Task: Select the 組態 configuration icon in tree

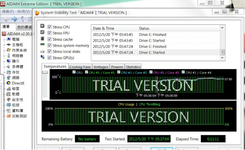Action: (8, 105)
